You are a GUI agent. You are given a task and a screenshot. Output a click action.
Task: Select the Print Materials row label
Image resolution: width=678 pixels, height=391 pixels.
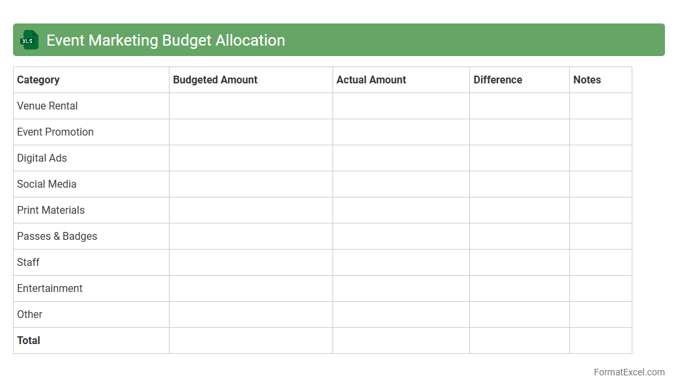pos(51,210)
